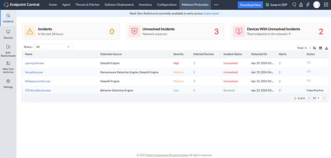
Task: Open the Status filter dropdown
Action: pos(53,47)
